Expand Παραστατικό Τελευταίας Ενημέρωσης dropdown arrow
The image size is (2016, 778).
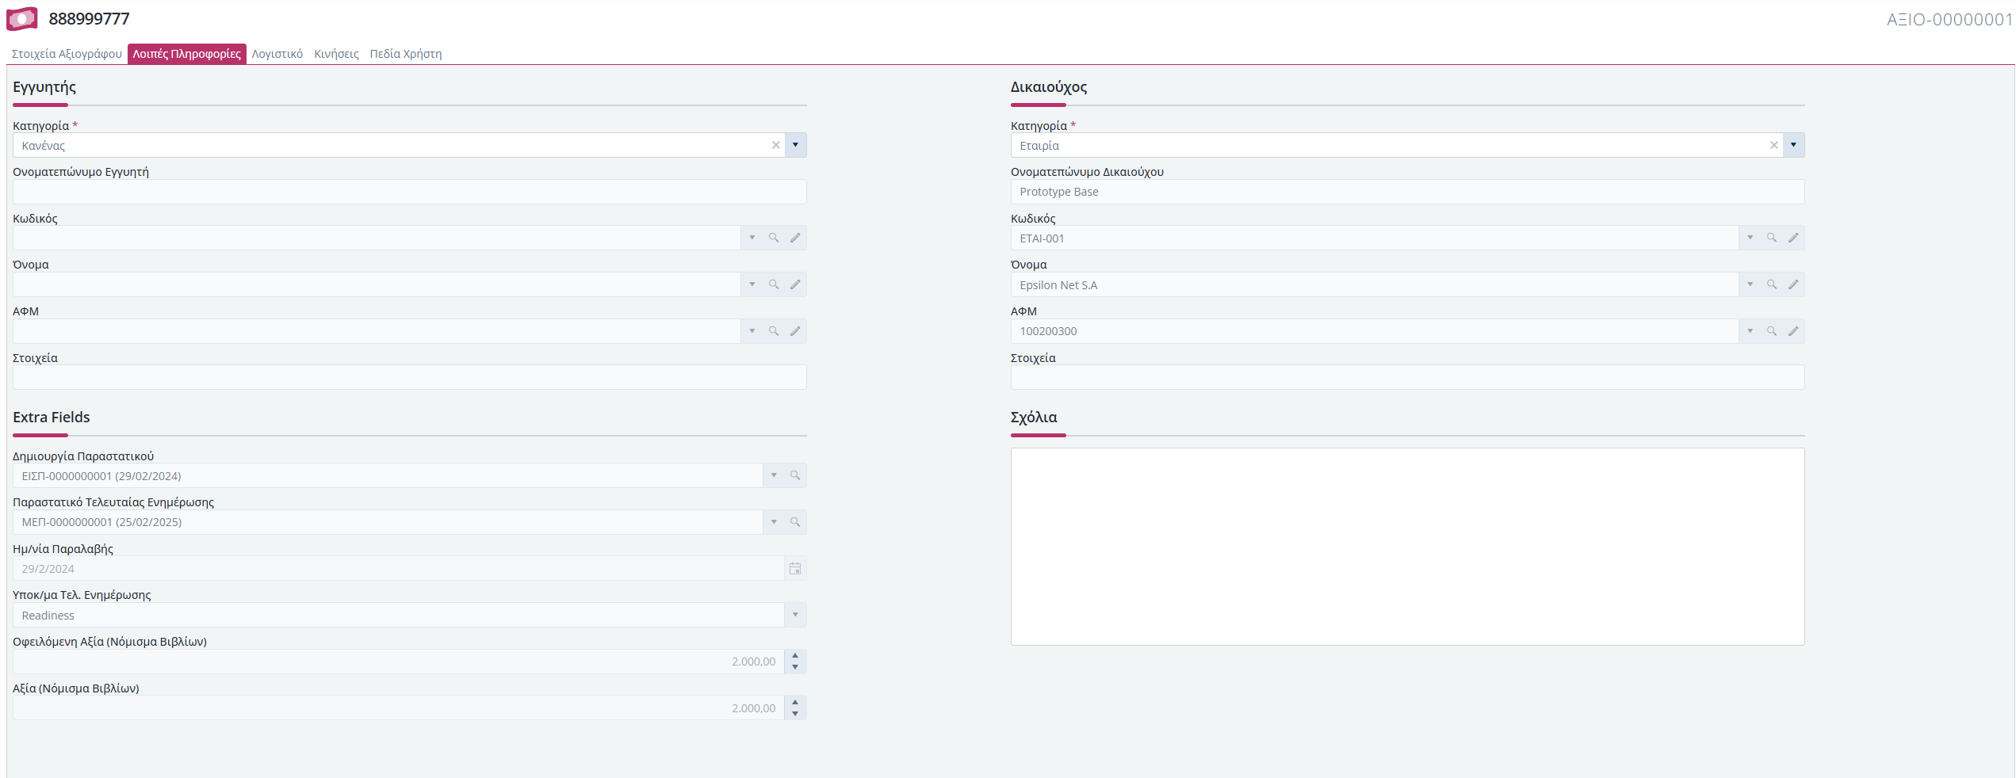click(x=774, y=522)
